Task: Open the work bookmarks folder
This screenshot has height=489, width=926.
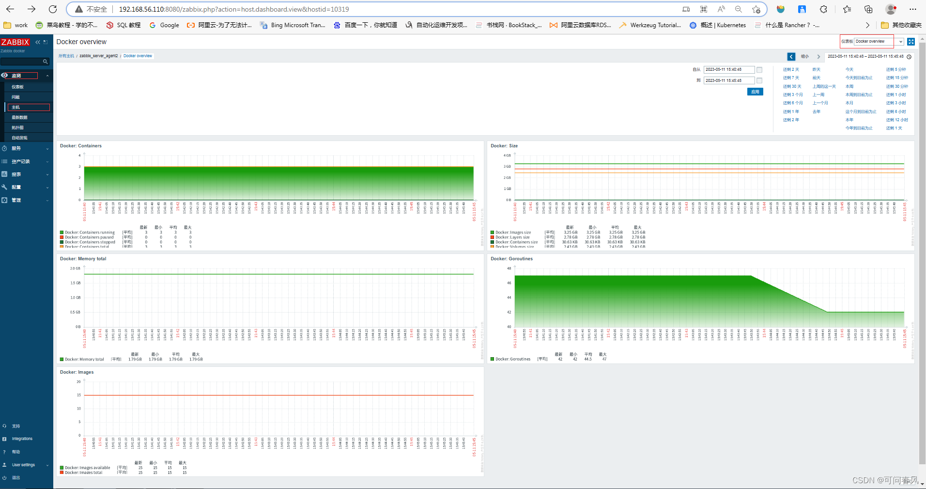Action: [x=15, y=25]
